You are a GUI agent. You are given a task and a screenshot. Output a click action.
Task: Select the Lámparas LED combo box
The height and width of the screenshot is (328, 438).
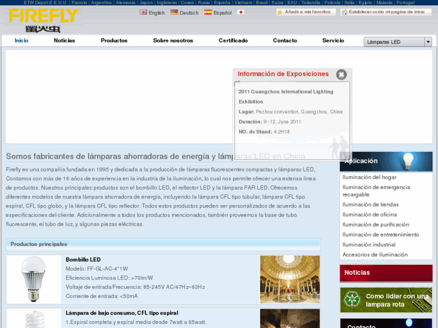pos(398,42)
